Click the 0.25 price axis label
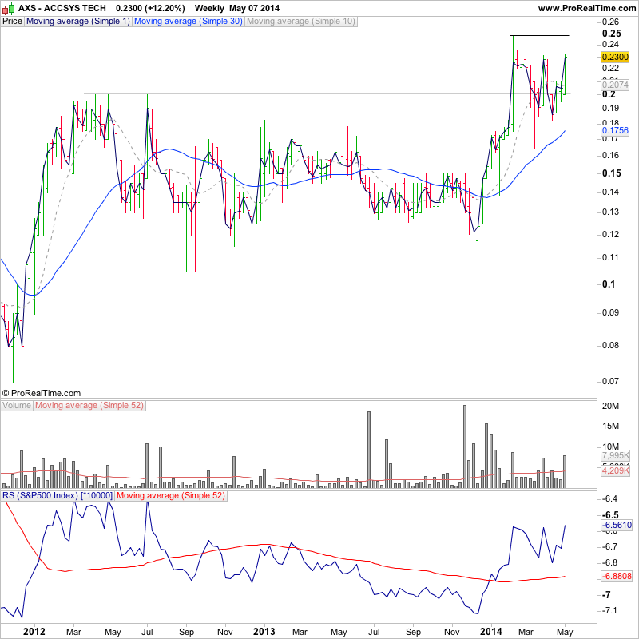 (612, 34)
